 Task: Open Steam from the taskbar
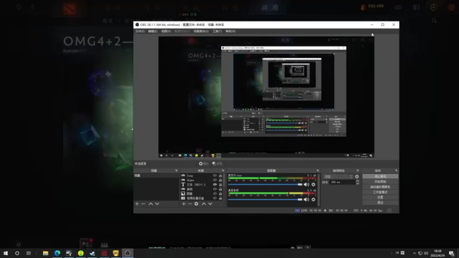tap(92, 253)
